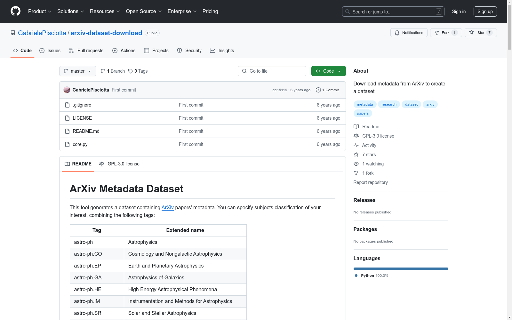Click the Report repository link
The height and width of the screenshot is (320, 512).
(371, 182)
